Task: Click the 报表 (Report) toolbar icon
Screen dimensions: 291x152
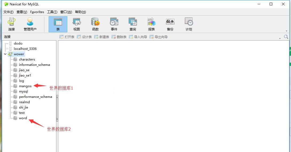Action: 152,24
